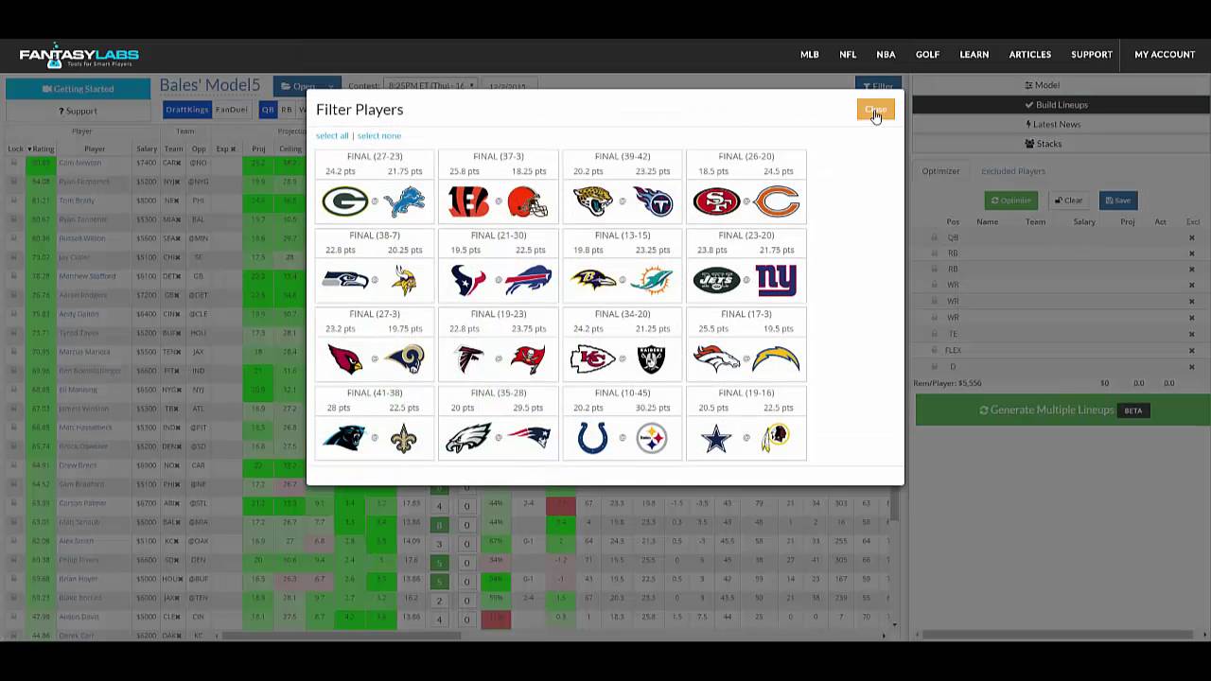Click the 'select all' link
This screenshot has width=1211, height=681.
coord(332,135)
